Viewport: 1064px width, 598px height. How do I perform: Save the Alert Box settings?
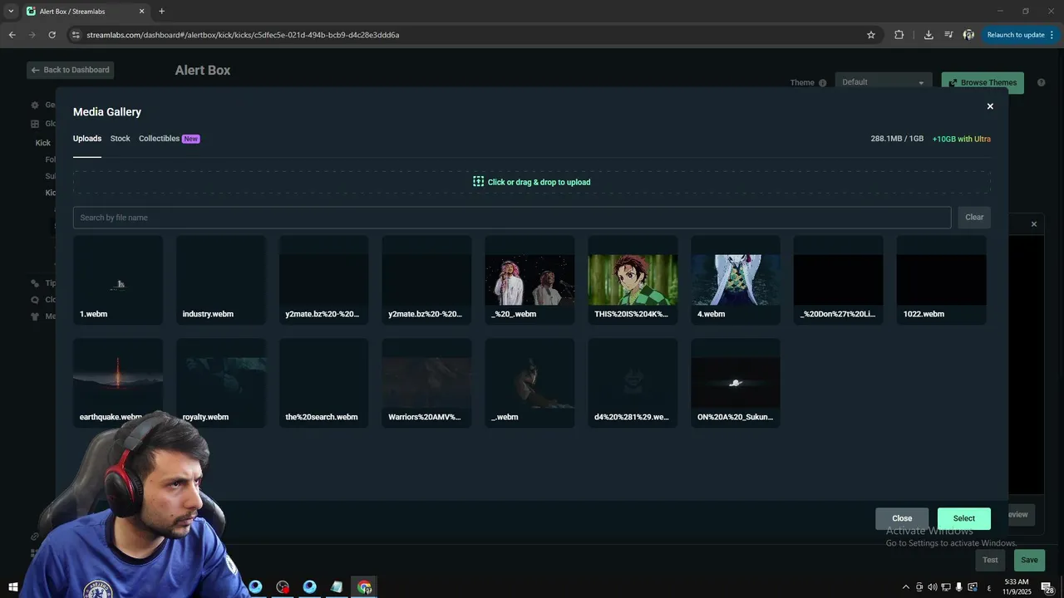(1029, 560)
